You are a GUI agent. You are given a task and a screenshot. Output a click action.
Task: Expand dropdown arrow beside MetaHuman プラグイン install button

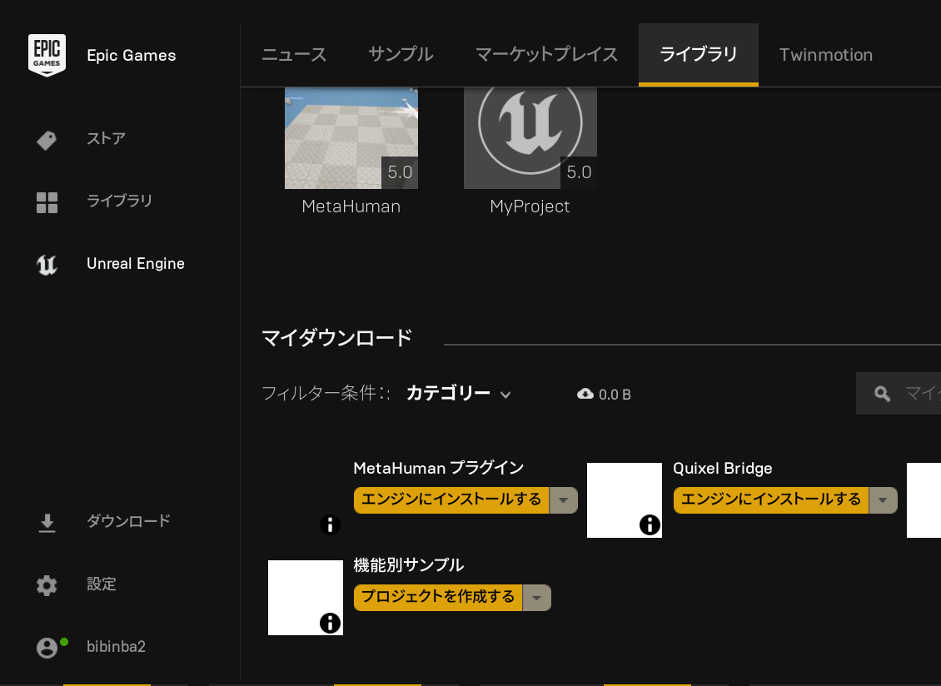tap(563, 500)
